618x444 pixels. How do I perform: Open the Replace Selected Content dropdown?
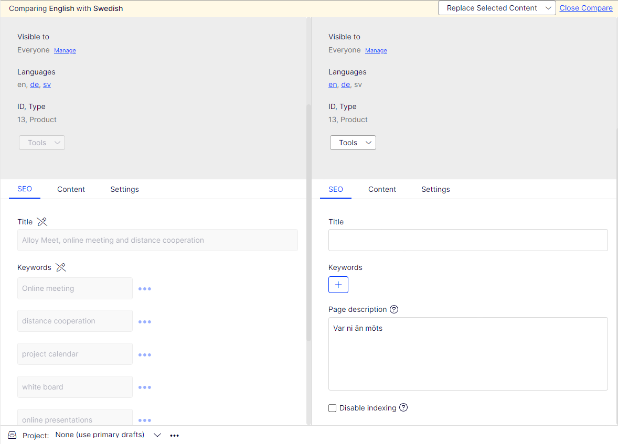coord(497,8)
